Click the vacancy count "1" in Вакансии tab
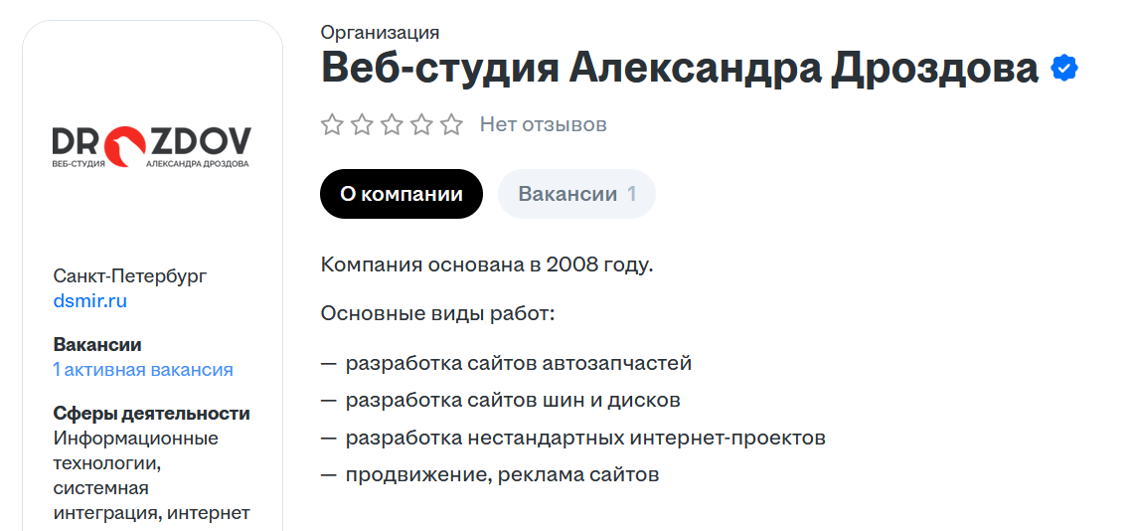The height and width of the screenshot is (531, 1133). pyautogui.click(x=632, y=194)
